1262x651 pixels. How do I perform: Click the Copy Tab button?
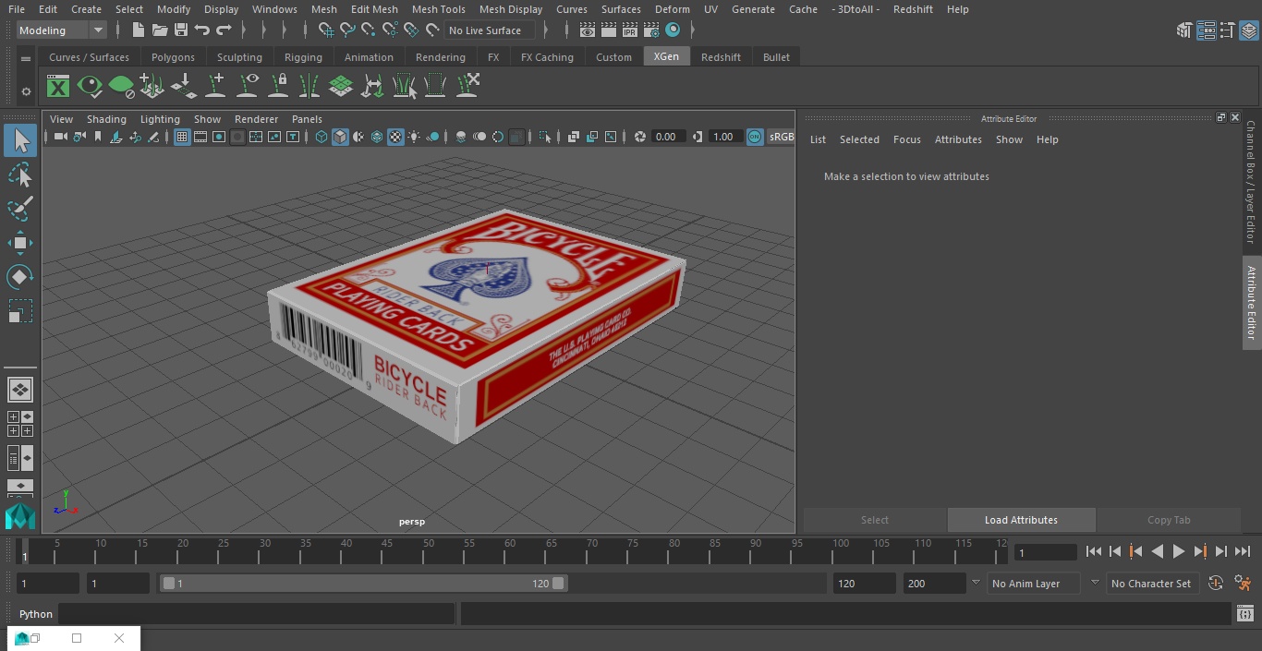[1169, 520]
